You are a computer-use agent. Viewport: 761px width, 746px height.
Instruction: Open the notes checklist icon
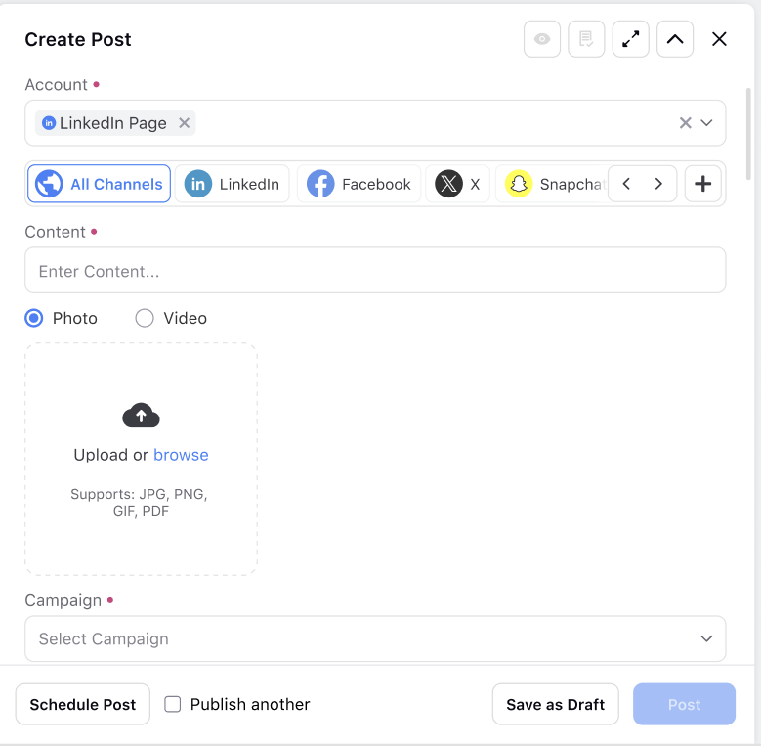tap(586, 39)
